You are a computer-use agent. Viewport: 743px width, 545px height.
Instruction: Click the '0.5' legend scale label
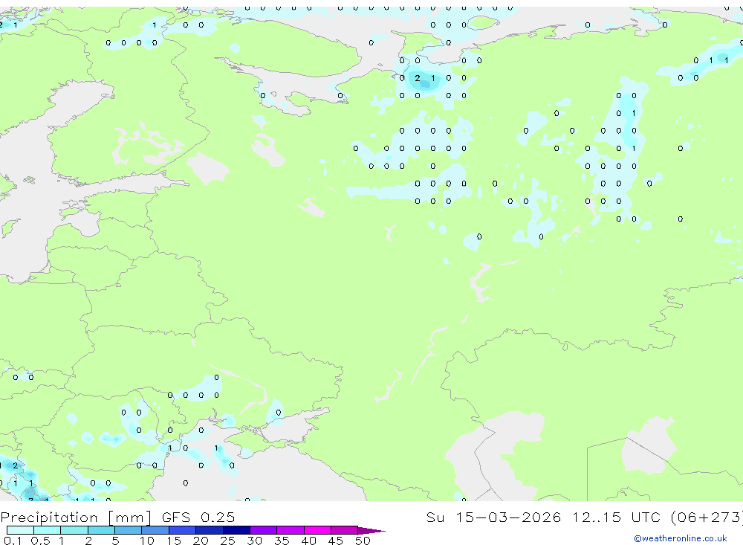click(40, 541)
